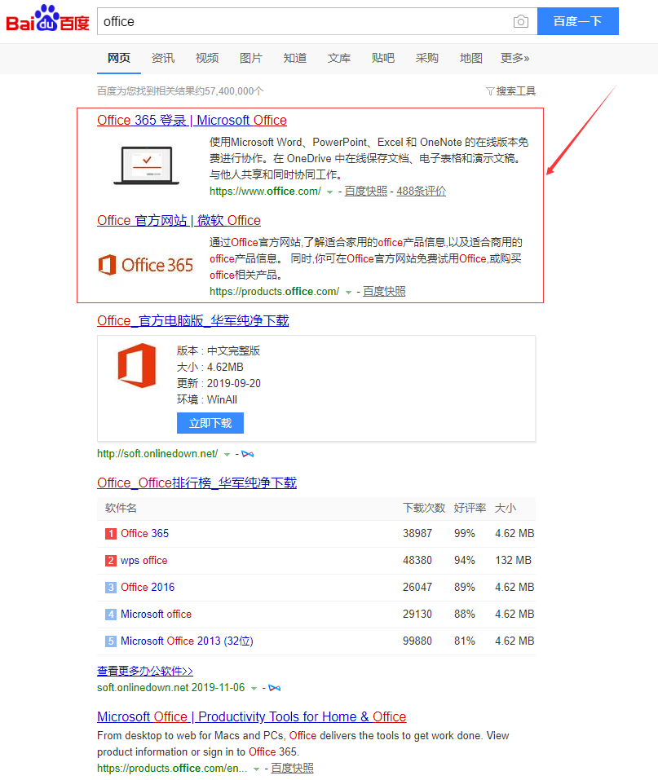Switch to the 资讯 tab
This screenshot has height=780, width=658.
163,58
